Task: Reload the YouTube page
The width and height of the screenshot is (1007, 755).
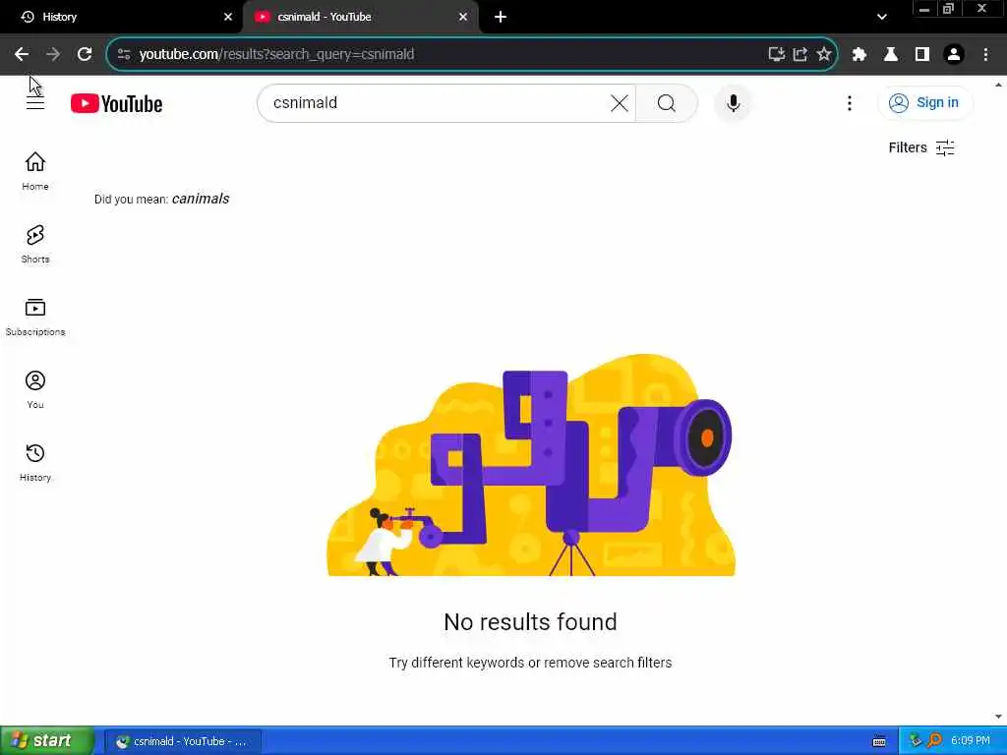Action: point(85,55)
